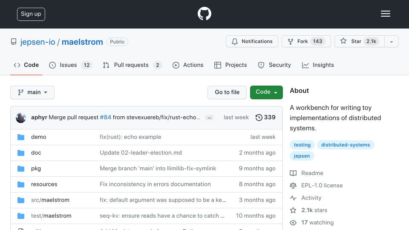
Task: Click the license scale icon
Action: pyautogui.click(x=293, y=185)
